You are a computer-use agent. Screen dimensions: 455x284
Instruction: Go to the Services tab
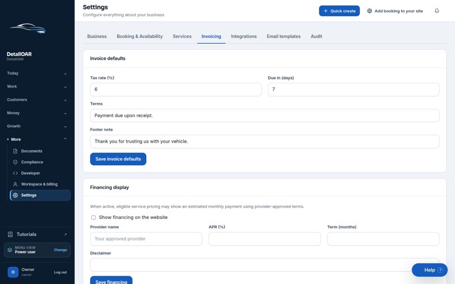(182, 36)
